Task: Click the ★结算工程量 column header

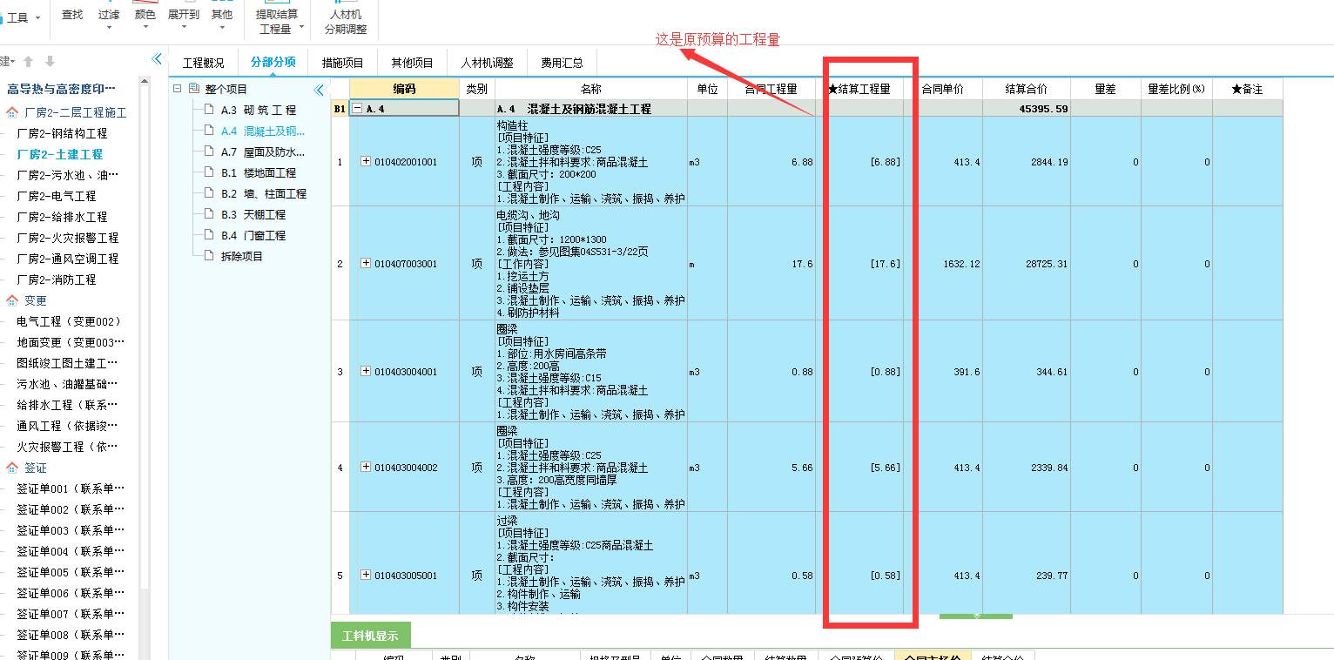Action: coord(859,89)
